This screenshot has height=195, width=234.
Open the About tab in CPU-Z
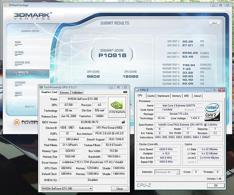(x=197, y=96)
